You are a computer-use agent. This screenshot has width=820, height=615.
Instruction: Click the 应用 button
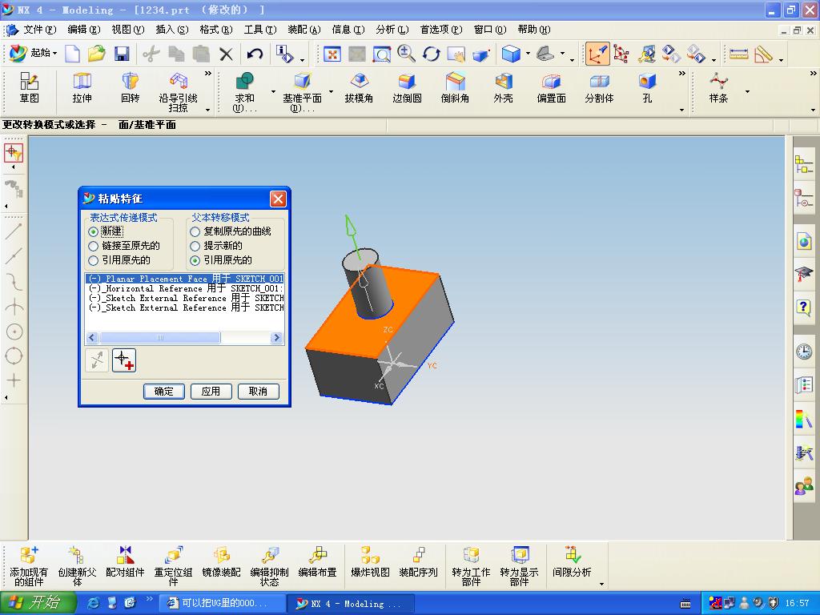(x=211, y=391)
